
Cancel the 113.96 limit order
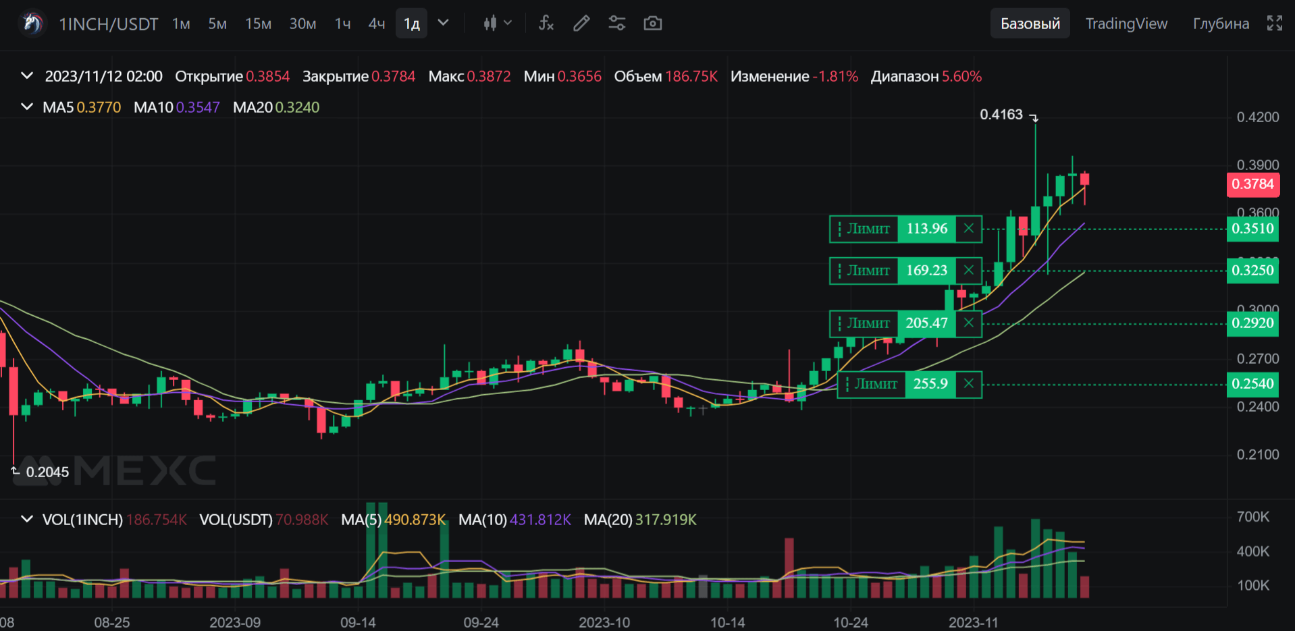[x=969, y=229]
